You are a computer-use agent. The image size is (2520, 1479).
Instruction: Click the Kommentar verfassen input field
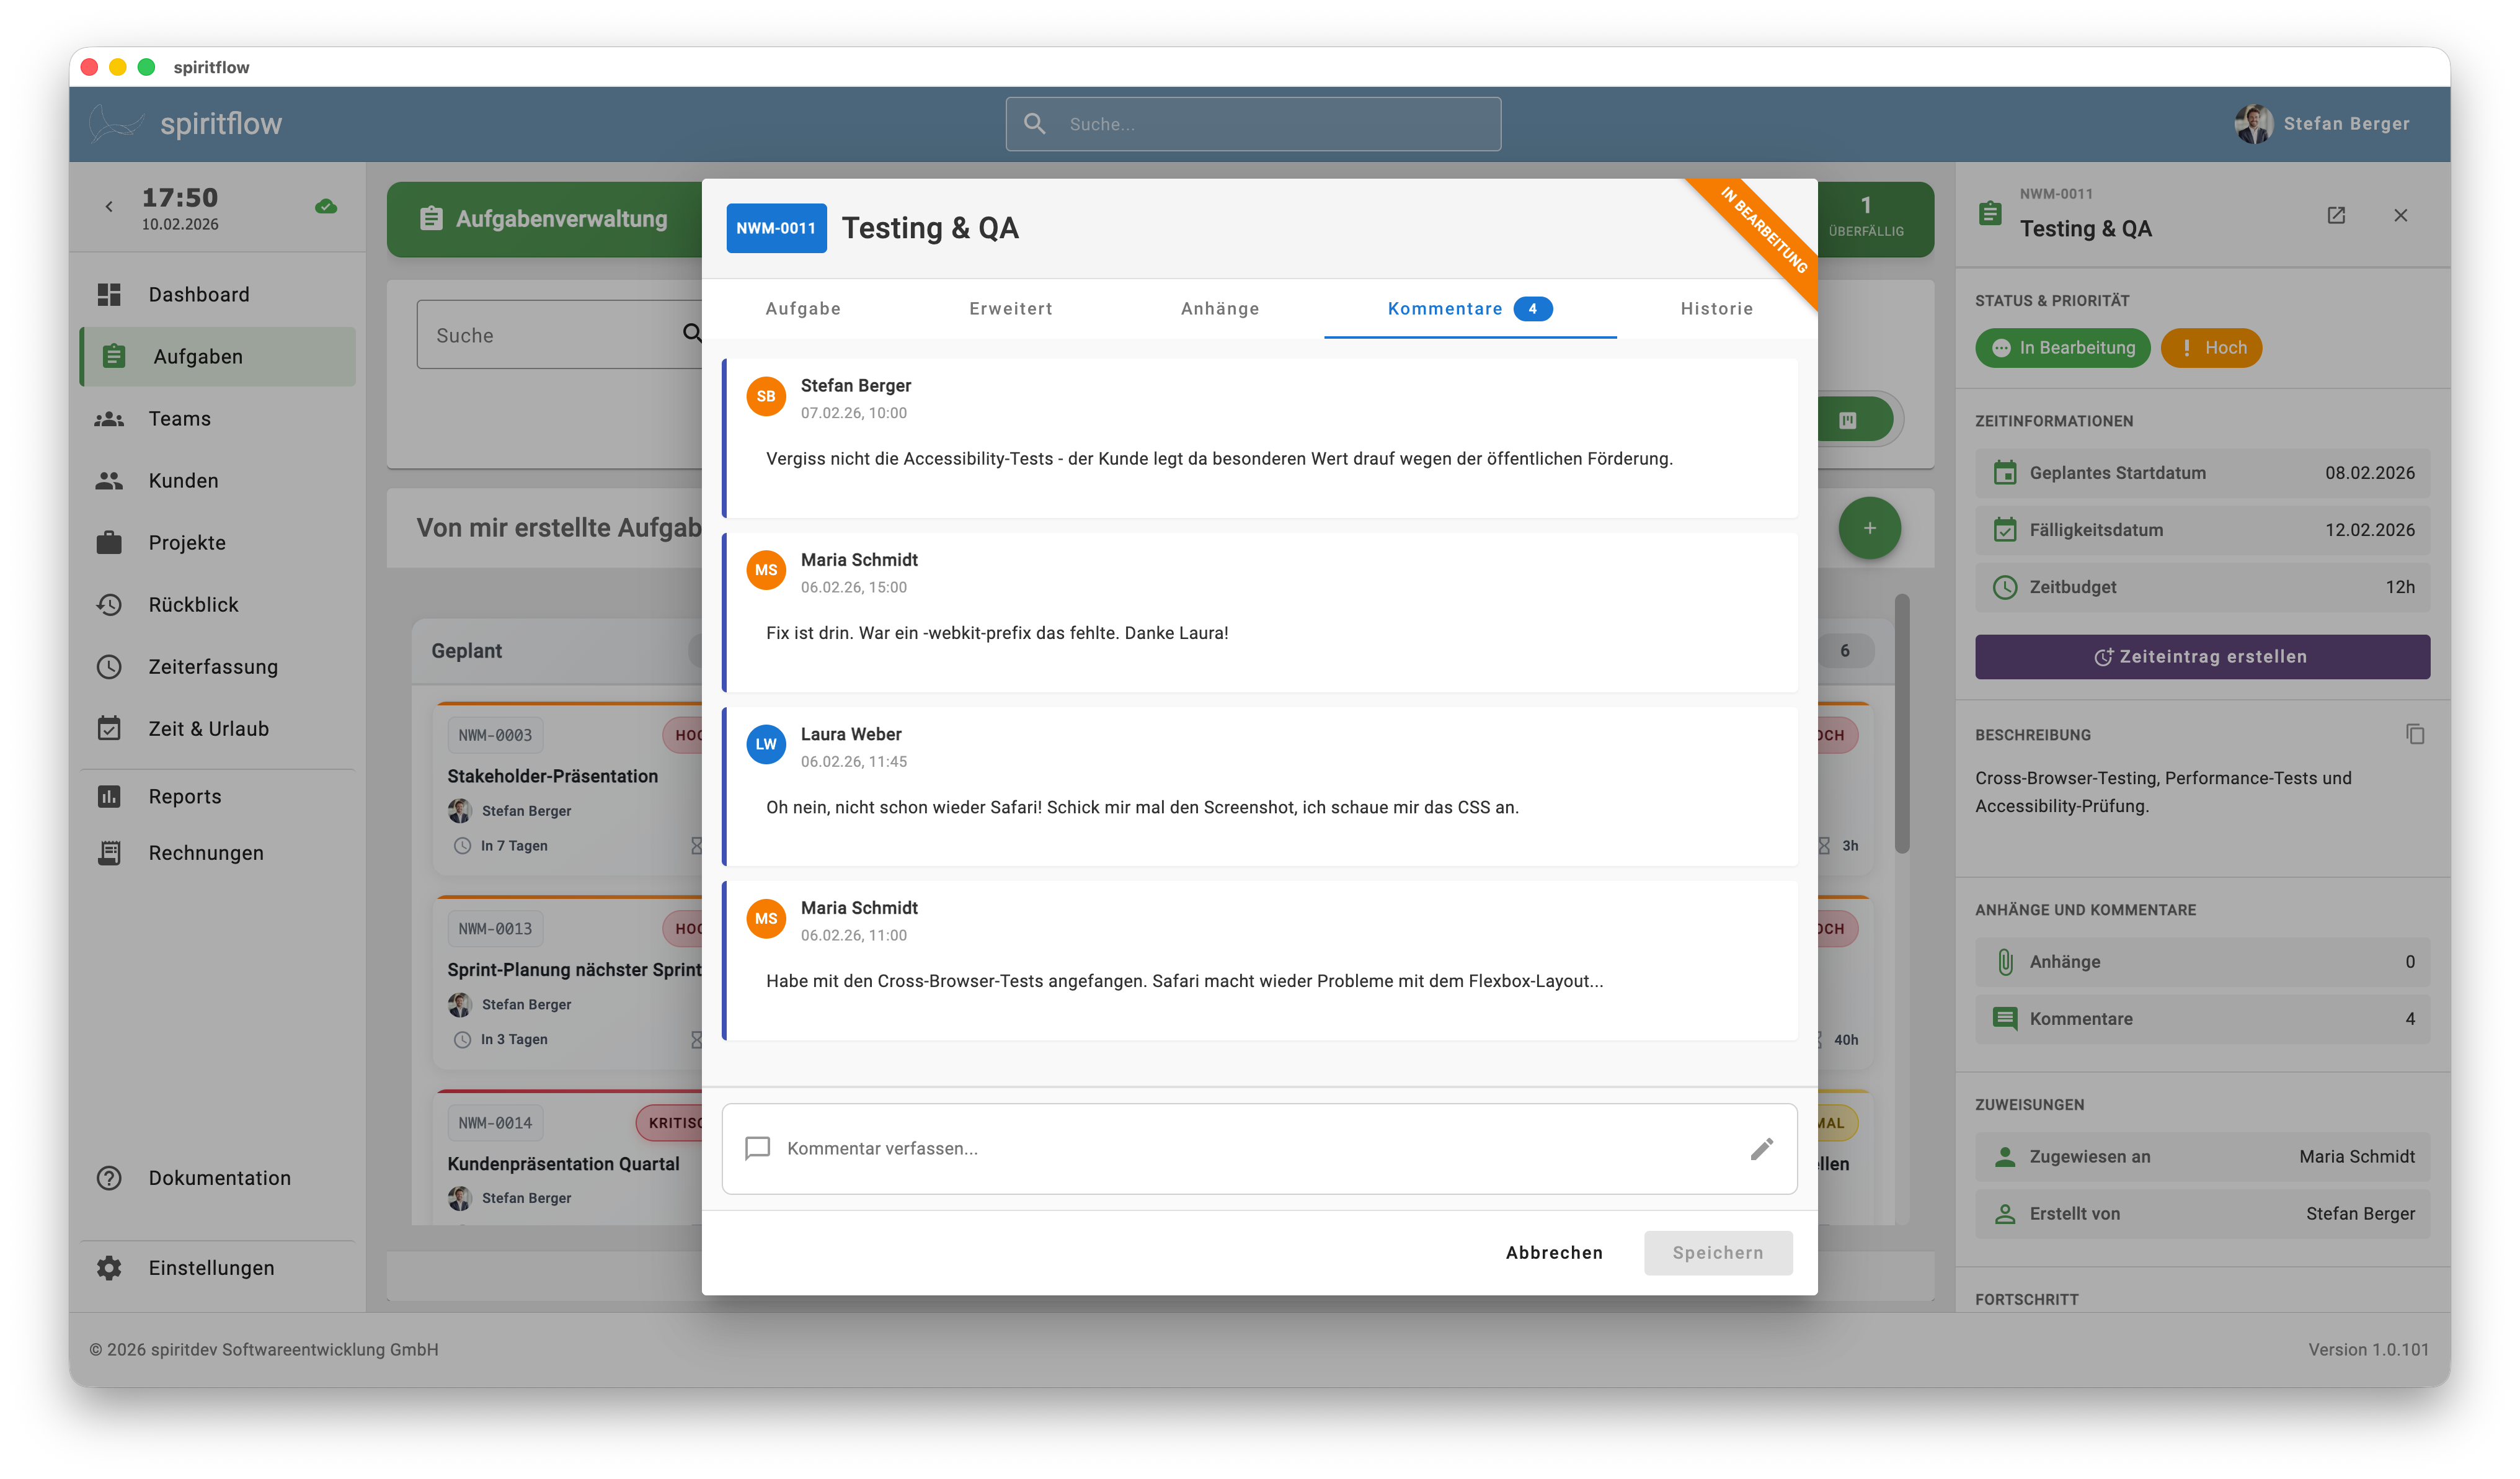pyautogui.click(x=1250, y=1149)
